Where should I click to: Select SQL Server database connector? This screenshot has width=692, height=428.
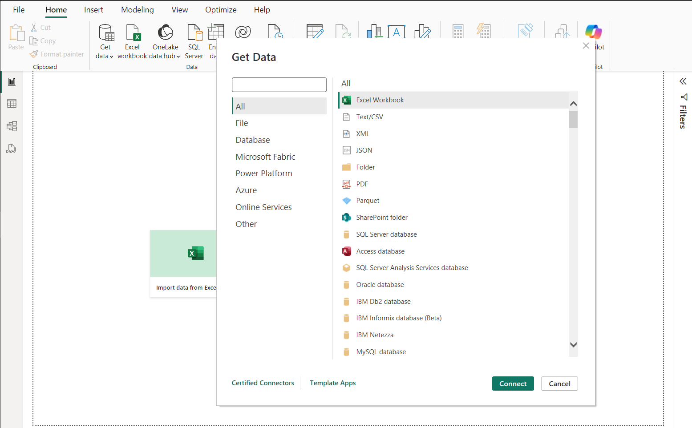point(453,234)
